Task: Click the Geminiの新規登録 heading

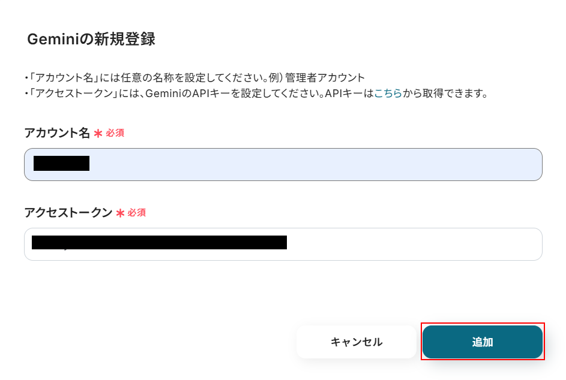Action: 91,40
